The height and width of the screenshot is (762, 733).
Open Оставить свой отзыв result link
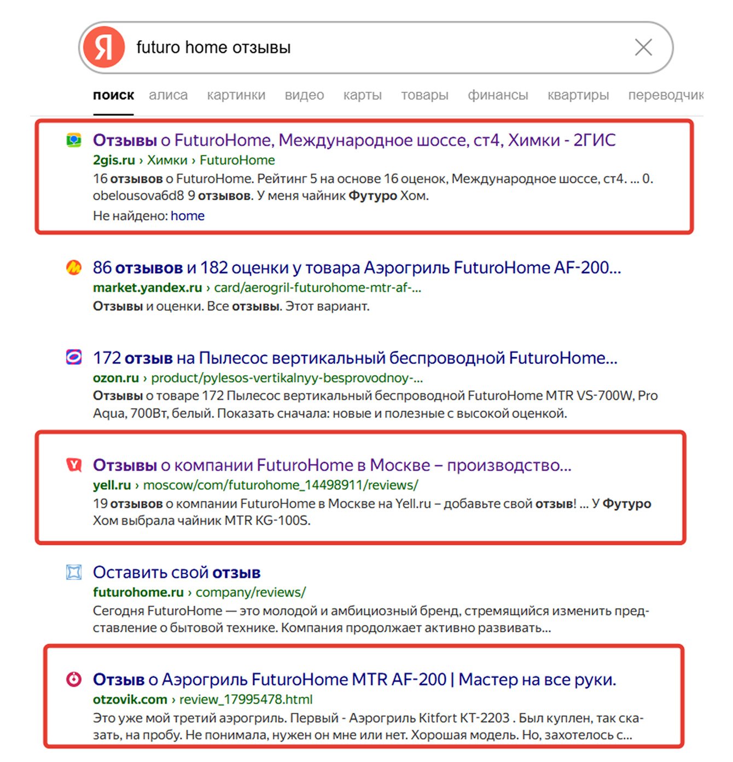point(177,572)
